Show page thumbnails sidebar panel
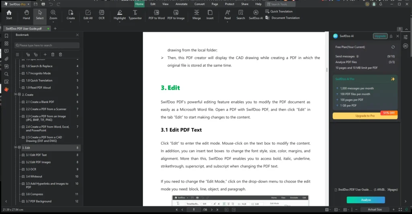 click(x=6, y=43)
